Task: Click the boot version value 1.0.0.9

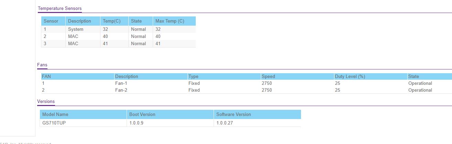Action: pos(136,123)
